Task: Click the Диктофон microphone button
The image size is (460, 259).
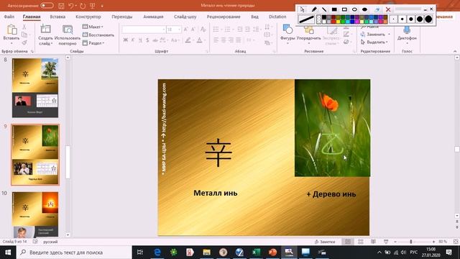Action: (407, 35)
